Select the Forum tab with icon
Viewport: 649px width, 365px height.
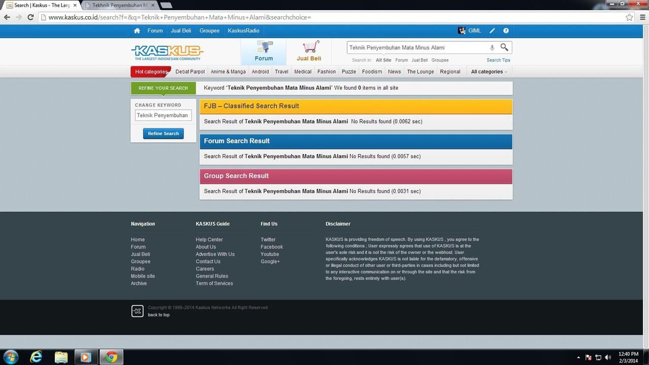click(x=264, y=51)
